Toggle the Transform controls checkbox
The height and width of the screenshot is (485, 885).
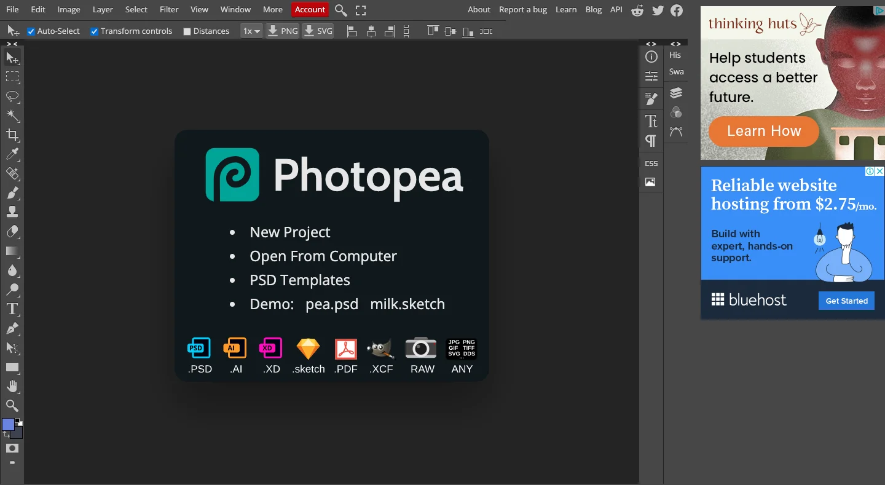[x=95, y=31]
